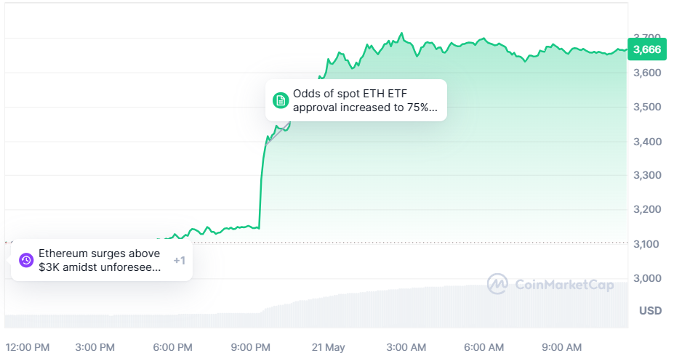
Task: Select the 12:00 PM time axis label
Action: tap(25, 347)
